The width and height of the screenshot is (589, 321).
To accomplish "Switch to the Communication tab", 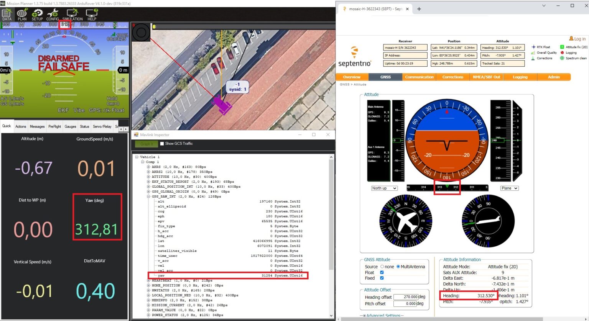I will click(419, 77).
